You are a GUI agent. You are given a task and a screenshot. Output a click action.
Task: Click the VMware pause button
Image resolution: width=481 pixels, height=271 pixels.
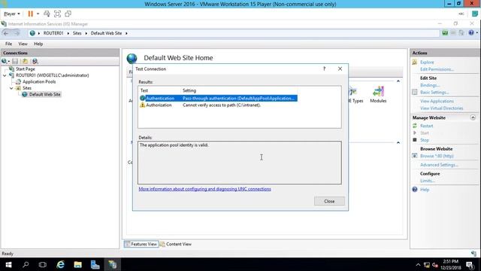click(30, 14)
